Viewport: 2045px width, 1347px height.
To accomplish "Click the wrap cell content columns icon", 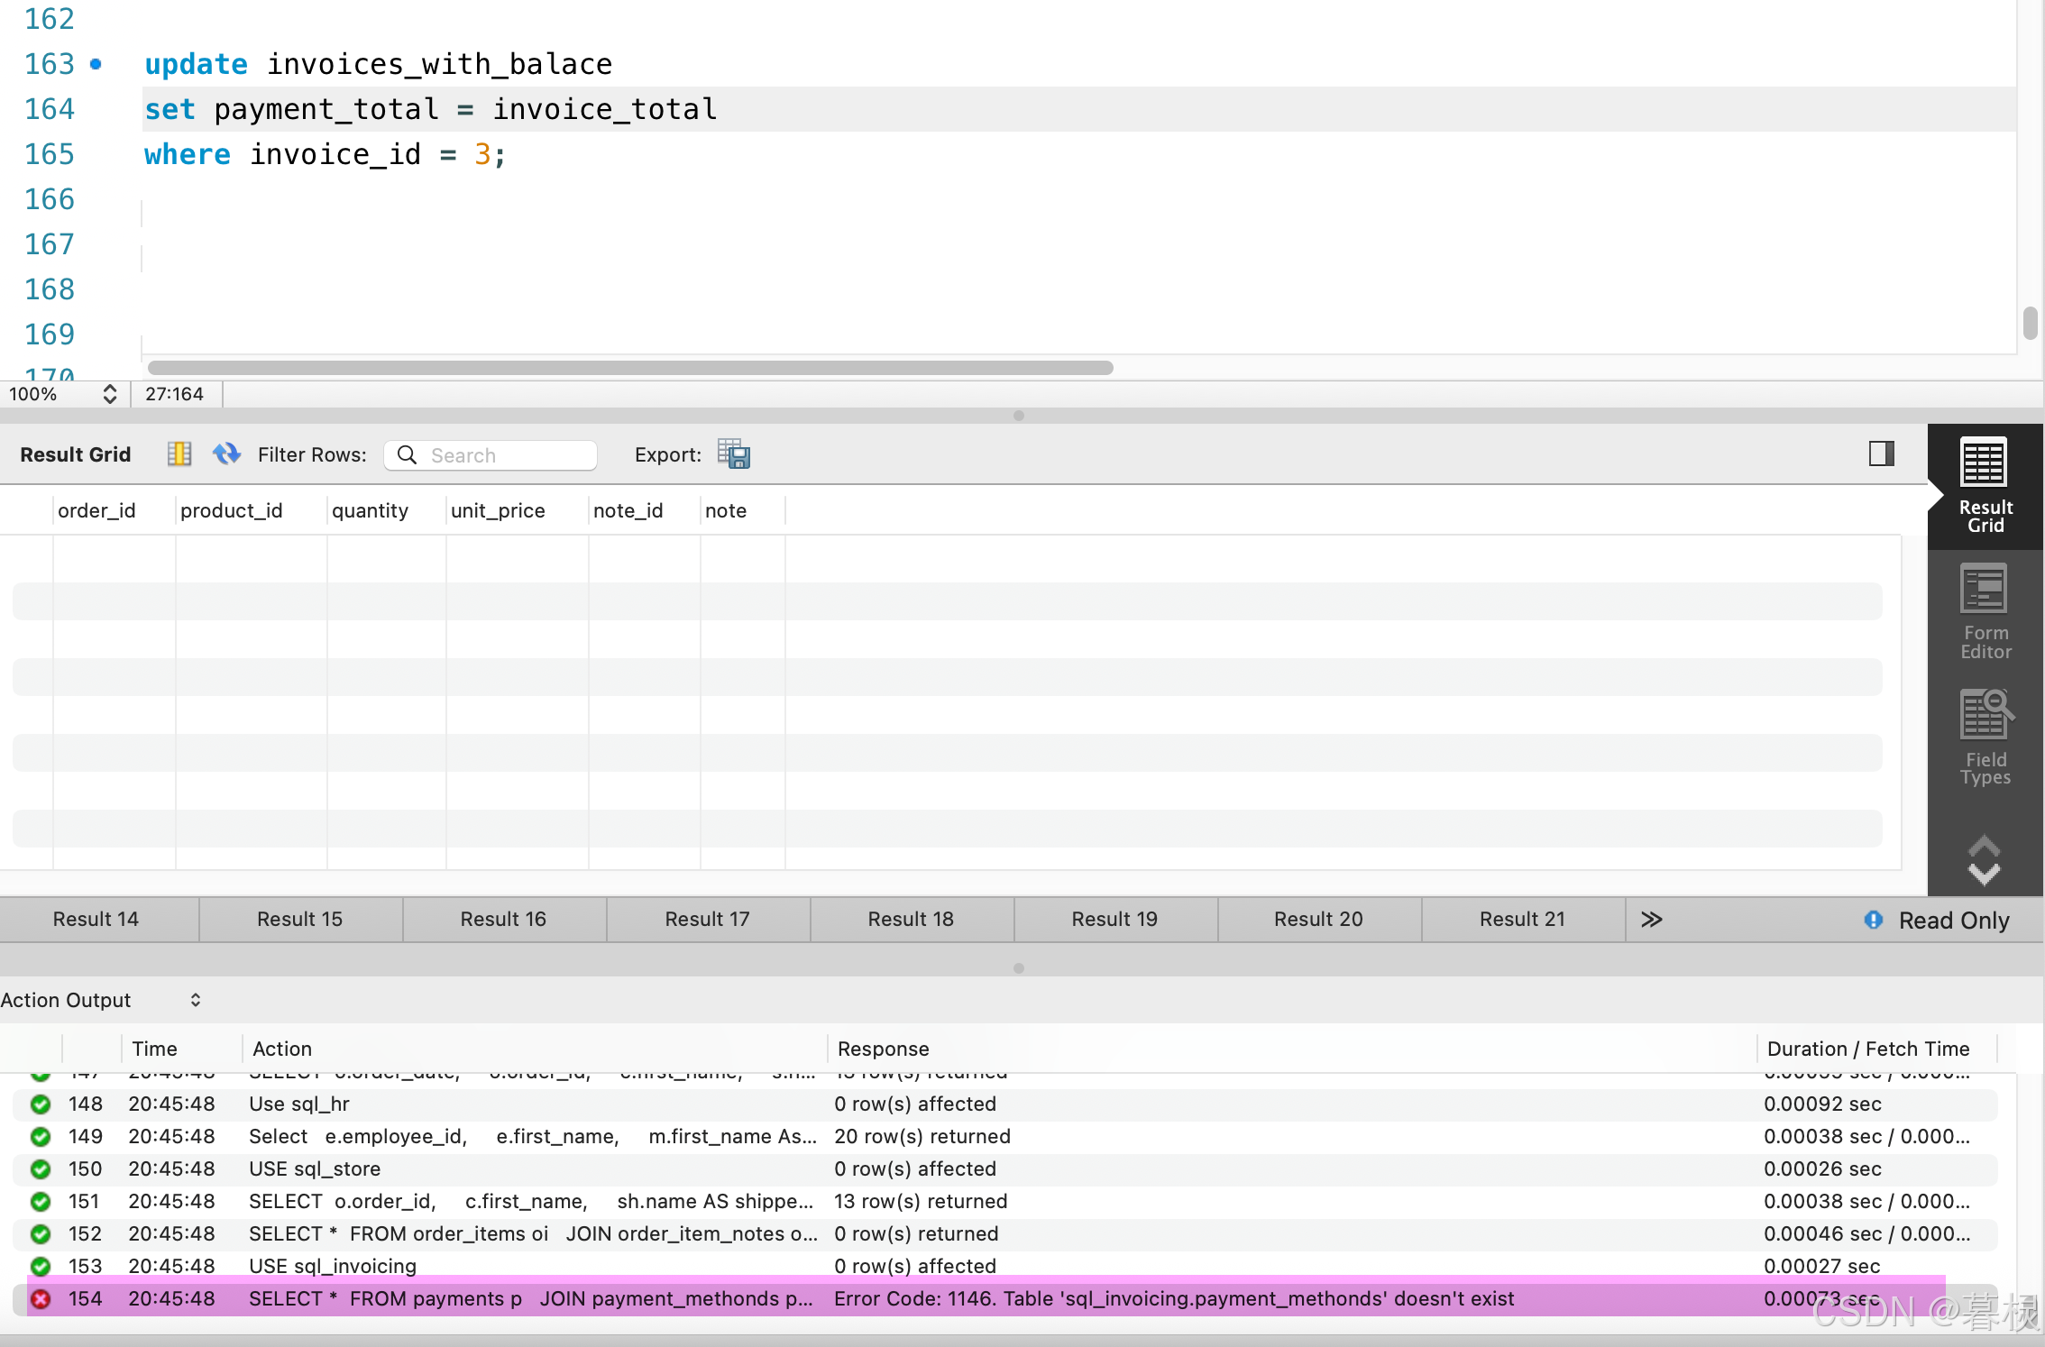I will (179, 454).
